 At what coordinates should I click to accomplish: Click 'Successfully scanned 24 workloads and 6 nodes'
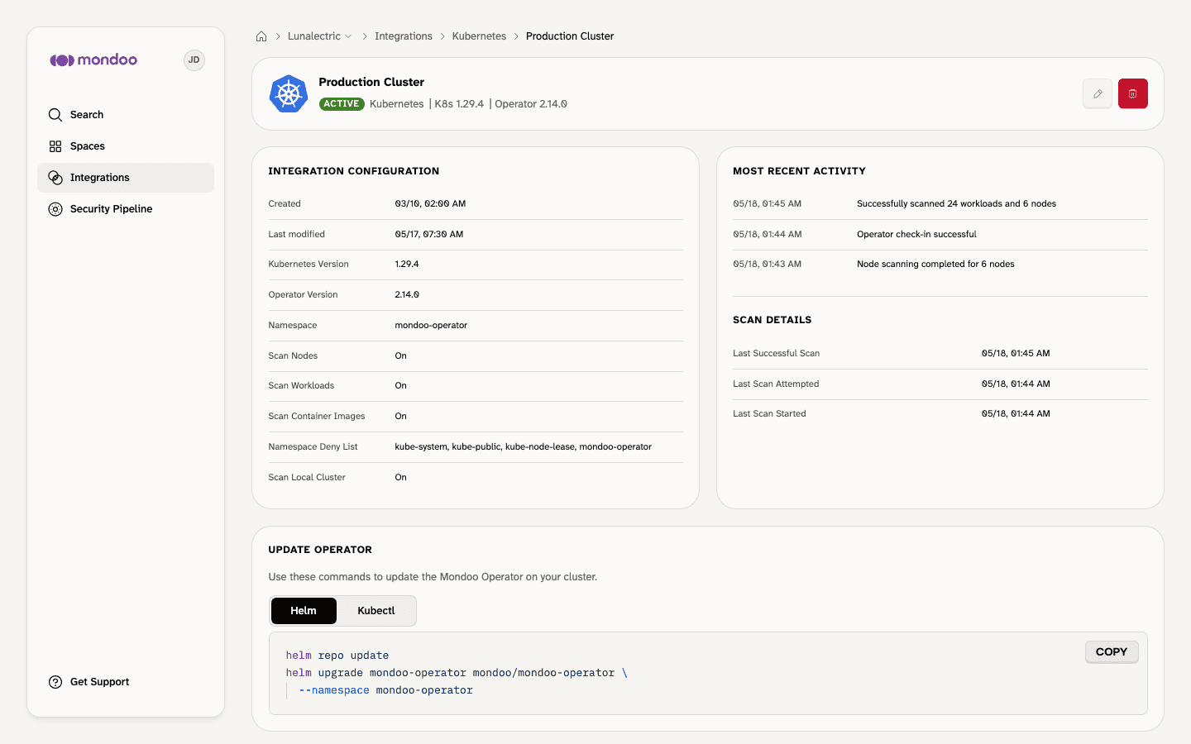tap(956, 203)
